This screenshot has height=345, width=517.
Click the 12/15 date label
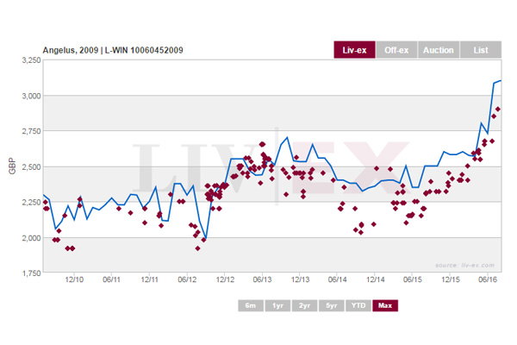451,279
